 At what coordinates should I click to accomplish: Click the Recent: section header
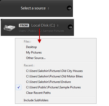pyautogui.click(x=29, y=65)
